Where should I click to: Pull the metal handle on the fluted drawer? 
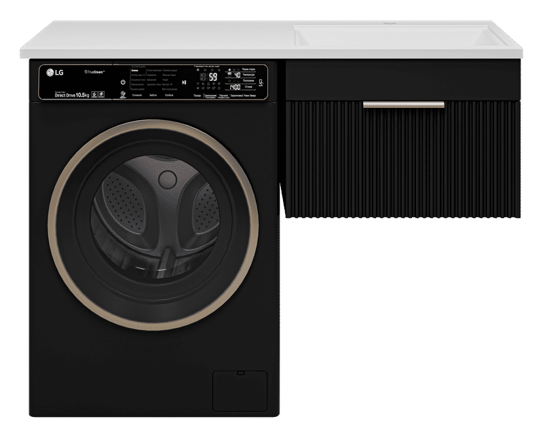click(403, 105)
